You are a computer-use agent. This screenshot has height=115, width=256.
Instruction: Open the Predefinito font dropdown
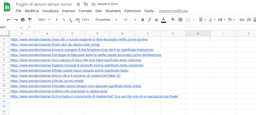106,20
